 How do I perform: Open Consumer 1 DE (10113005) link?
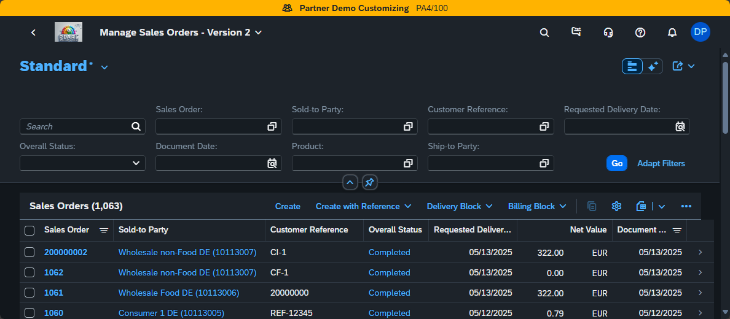coord(171,313)
